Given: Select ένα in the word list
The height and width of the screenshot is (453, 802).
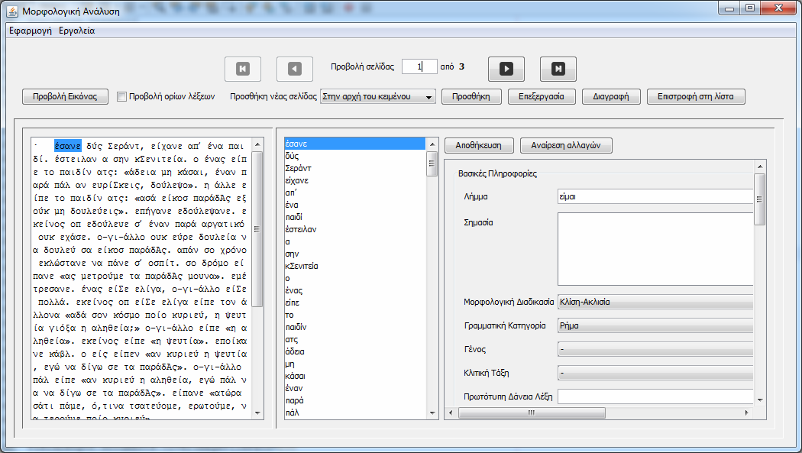Looking at the screenshot, I should tap(355, 205).
